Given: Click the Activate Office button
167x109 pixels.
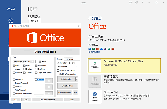Looking at the screenshot, I should tap(66, 79).
